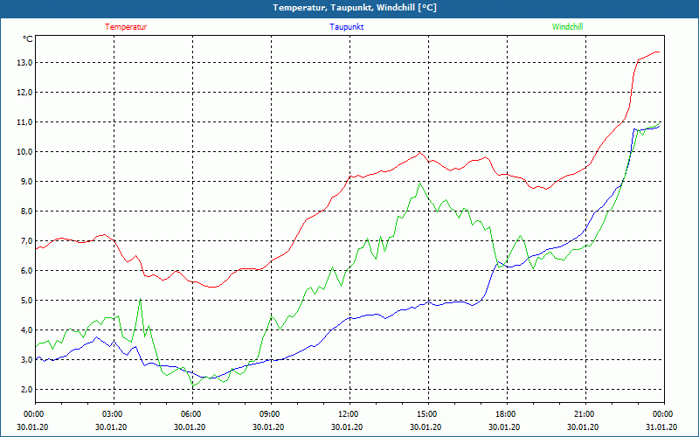The width and height of the screenshot is (699, 437).
Task: Click the green Windchill spike near 04:00
Action: (141, 299)
